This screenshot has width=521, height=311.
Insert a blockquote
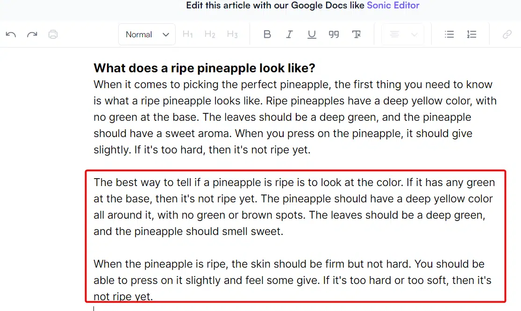[x=334, y=35]
